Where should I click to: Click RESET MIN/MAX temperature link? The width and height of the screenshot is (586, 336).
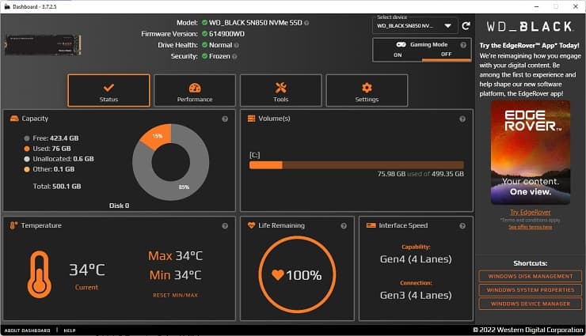pyautogui.click(x=175, y=295)
